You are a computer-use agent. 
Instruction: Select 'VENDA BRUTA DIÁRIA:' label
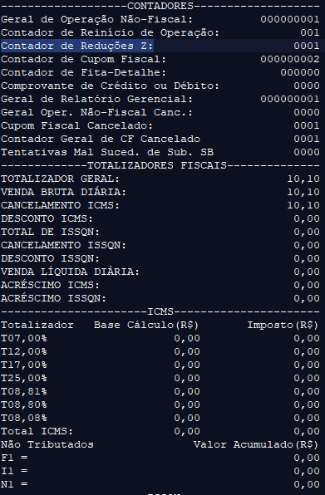coord(63,192)
